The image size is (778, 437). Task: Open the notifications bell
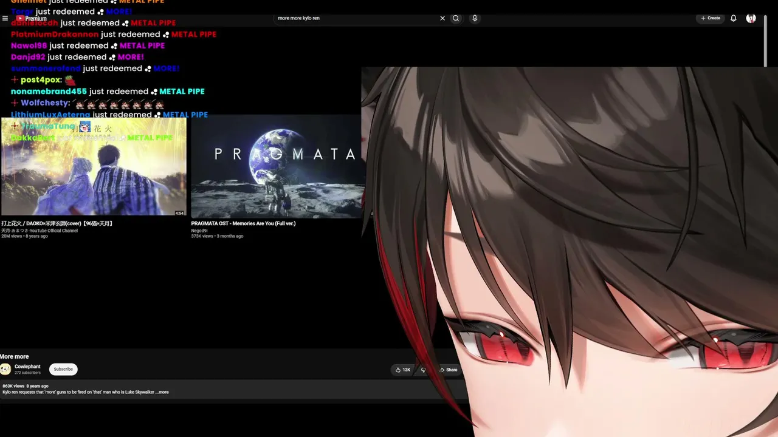pos(734,18)
